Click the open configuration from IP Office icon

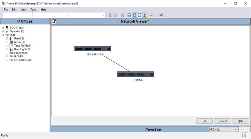pos(110,15)
